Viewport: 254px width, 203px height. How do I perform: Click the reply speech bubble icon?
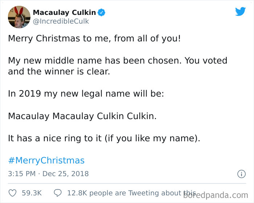tap(58, 193)
